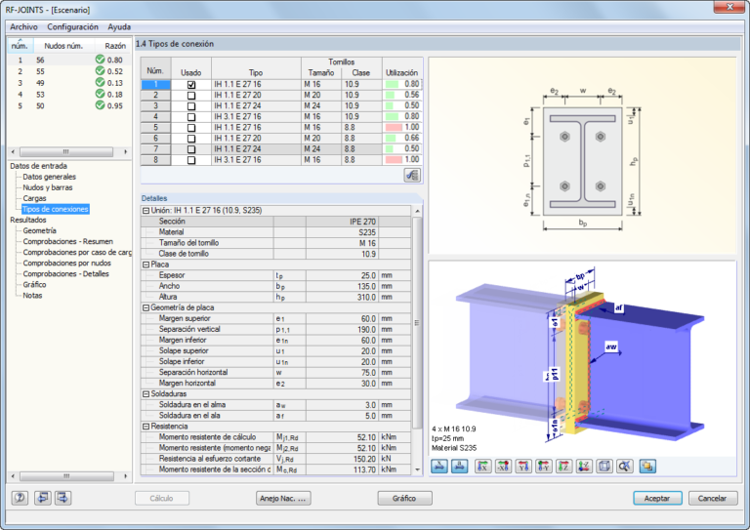This screenshot has height=530, width=750.
Task: Check Usado box for row 2
Action: pyautogui.click(x=191, y=95)
